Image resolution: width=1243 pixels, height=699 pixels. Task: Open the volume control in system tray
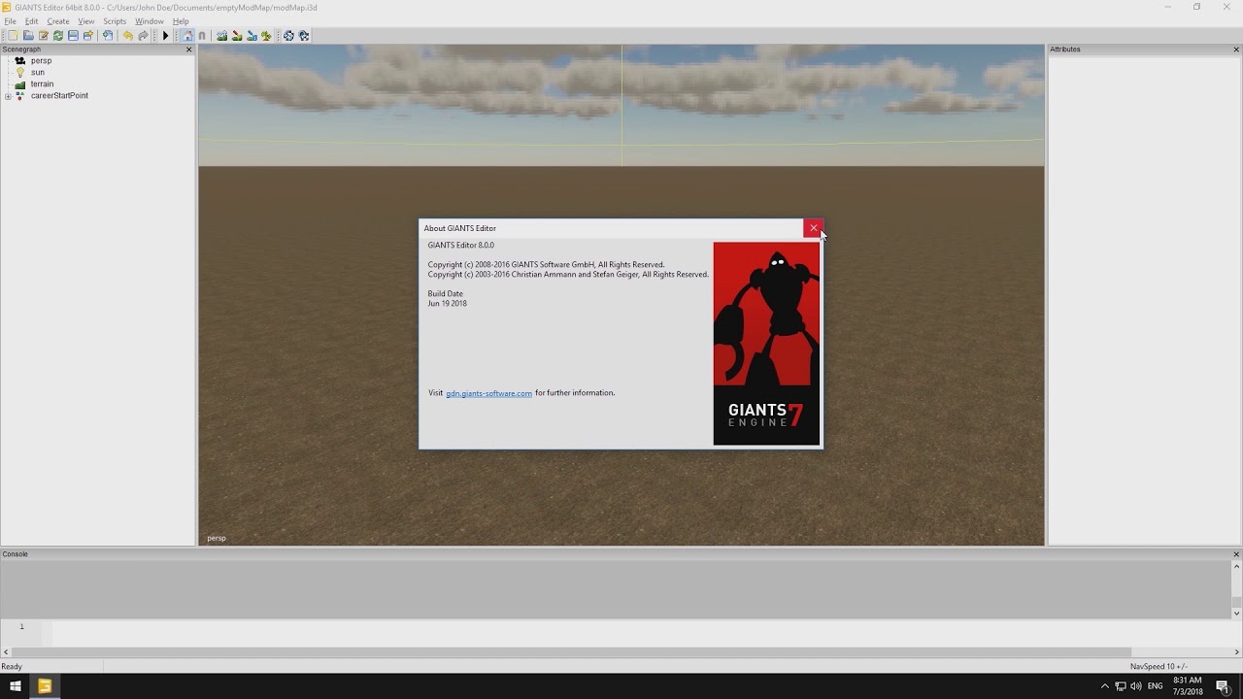pos(1136,686)
